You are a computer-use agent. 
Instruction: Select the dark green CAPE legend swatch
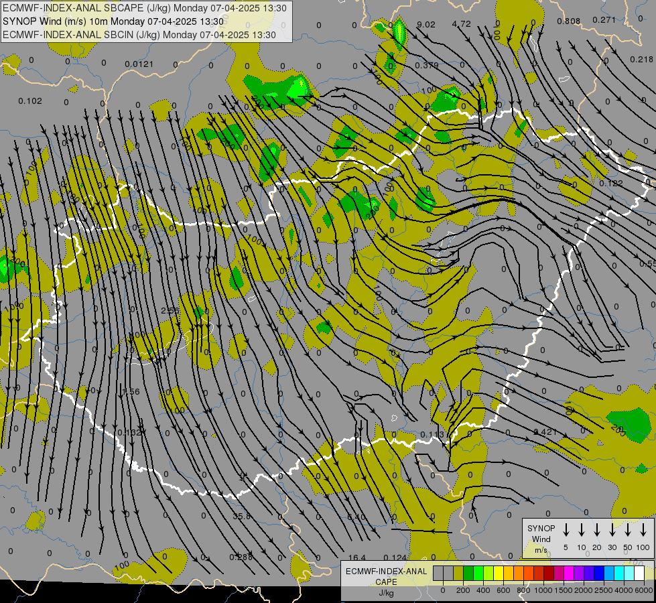(x=468, y=573)
